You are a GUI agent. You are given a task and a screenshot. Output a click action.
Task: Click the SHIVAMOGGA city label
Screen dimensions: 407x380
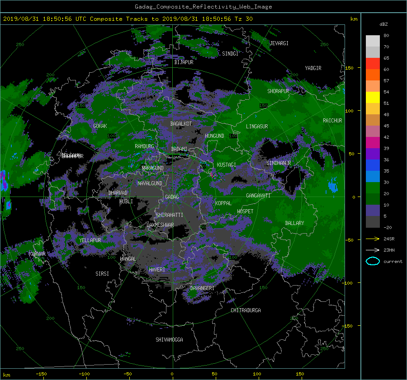tap(169, 340)
